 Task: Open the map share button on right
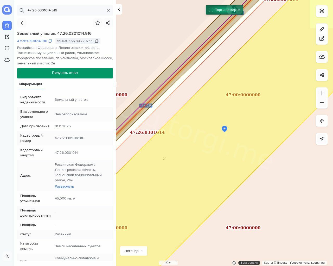pos(322,75)
